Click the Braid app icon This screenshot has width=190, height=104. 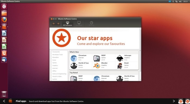120,66
